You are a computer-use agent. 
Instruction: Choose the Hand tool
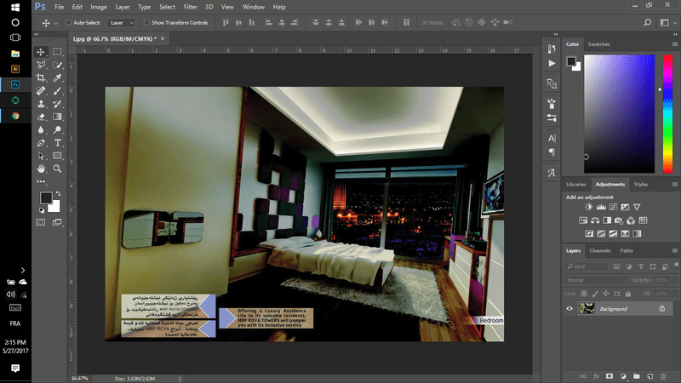[41, 169]
